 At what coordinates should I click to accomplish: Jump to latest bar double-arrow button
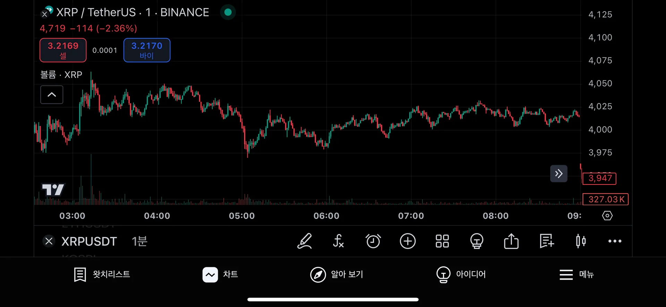(x=558, y=173)
